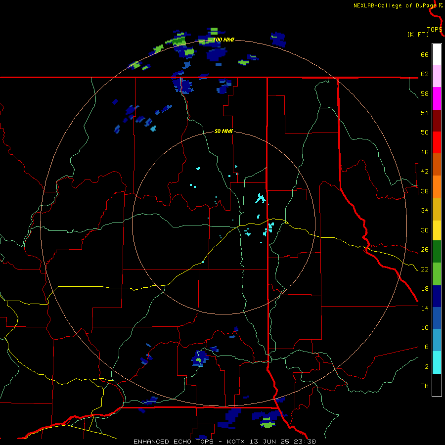This screenshot has width=445, height=445.
Task: Click the TOPS legend title
Action: point(435,29)
